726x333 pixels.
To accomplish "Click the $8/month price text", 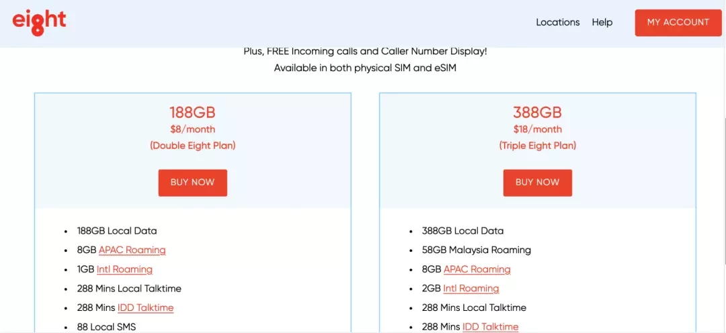I will [x=193, y=130].
